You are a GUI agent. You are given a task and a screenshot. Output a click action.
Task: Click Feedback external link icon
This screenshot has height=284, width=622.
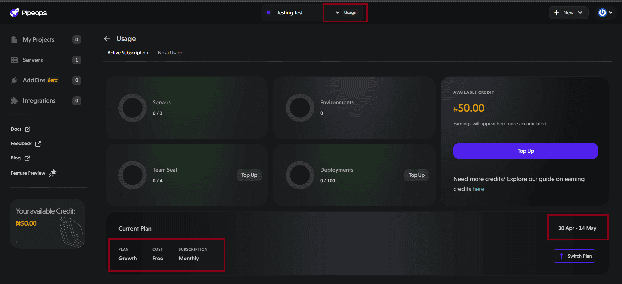[38, 144]
